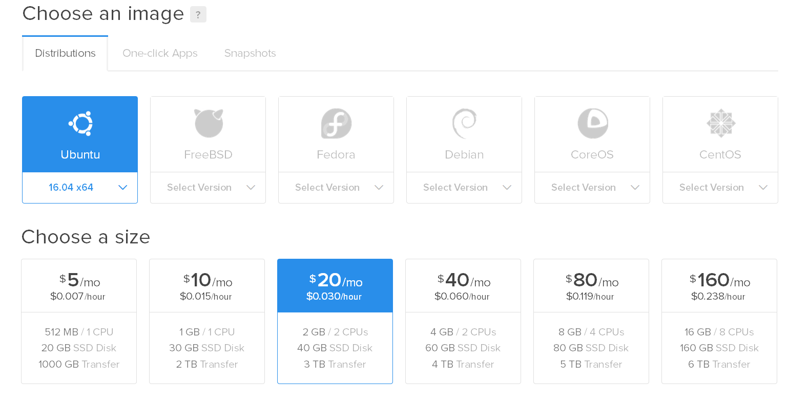This screenshot has height=405, width=809.
Task: Switch to the One-click Apps tab
Action: (x=160, y=53)
